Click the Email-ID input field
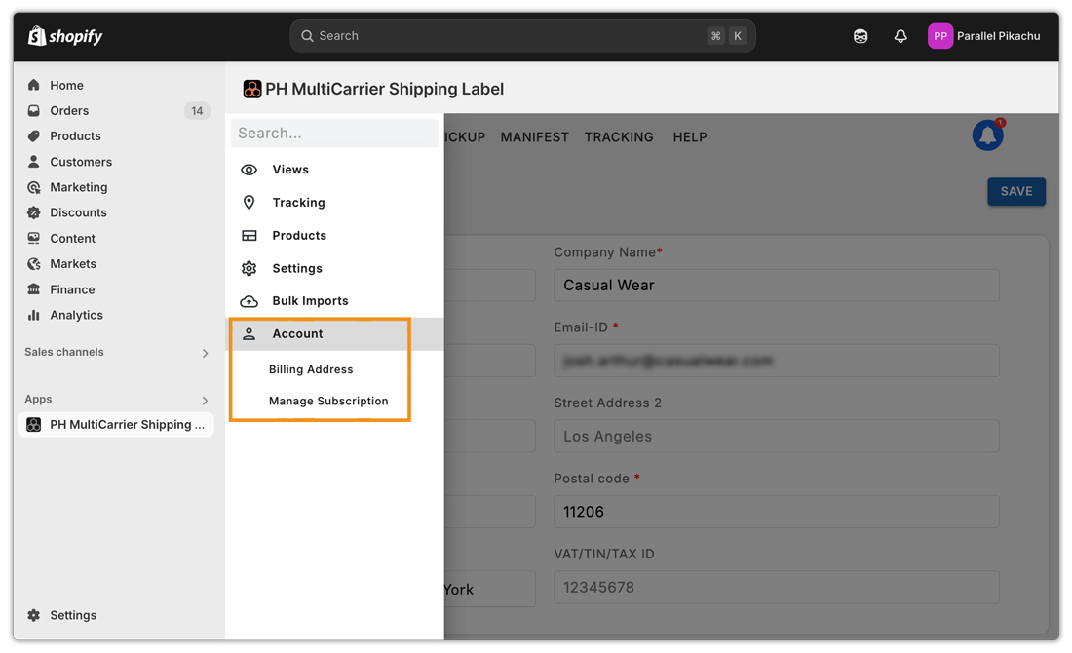Viewport: 1072px width, 653px height. (x=776, y=361)
